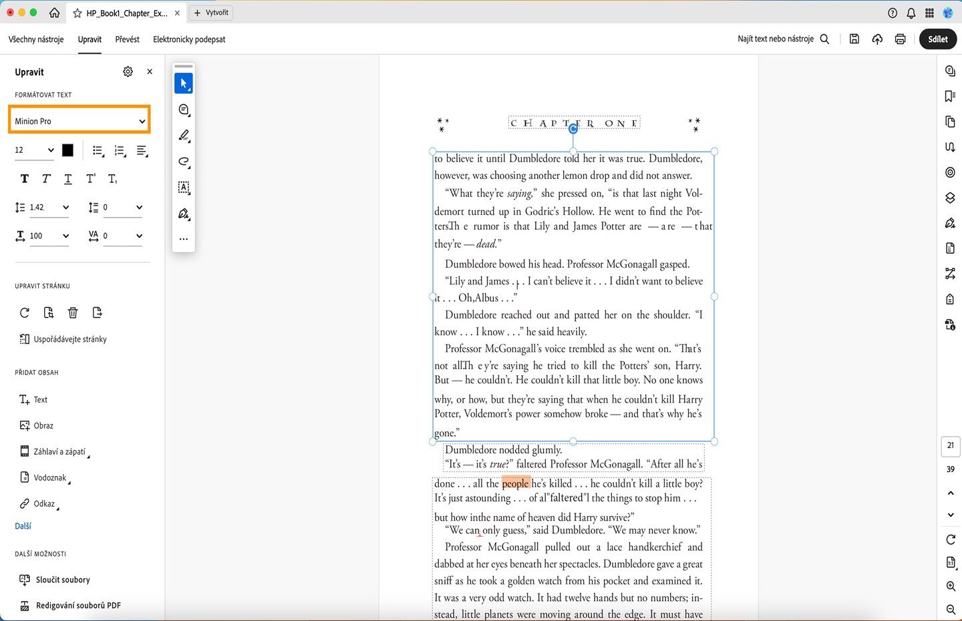Screen dimensions: 962x621
Task: Toggle subscript formatting
Action: 112,179
